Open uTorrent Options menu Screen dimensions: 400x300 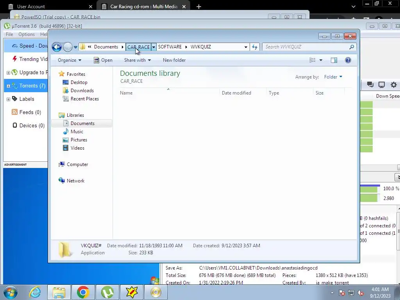[27, 34]
